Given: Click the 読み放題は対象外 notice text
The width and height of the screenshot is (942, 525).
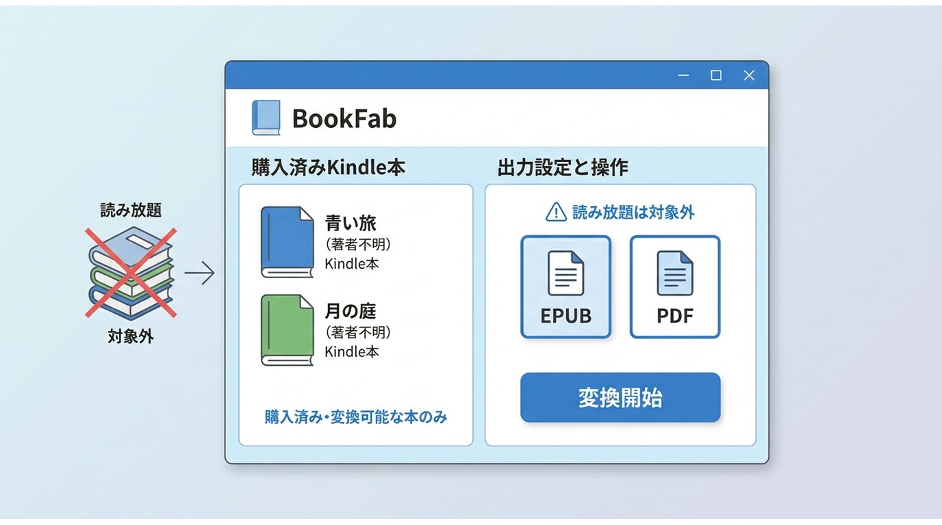Looking at the screenshot, I should (633, 213).
